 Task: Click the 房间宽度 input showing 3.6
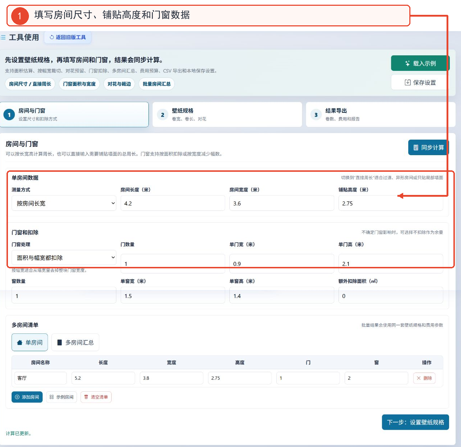[x=282, y=203]
